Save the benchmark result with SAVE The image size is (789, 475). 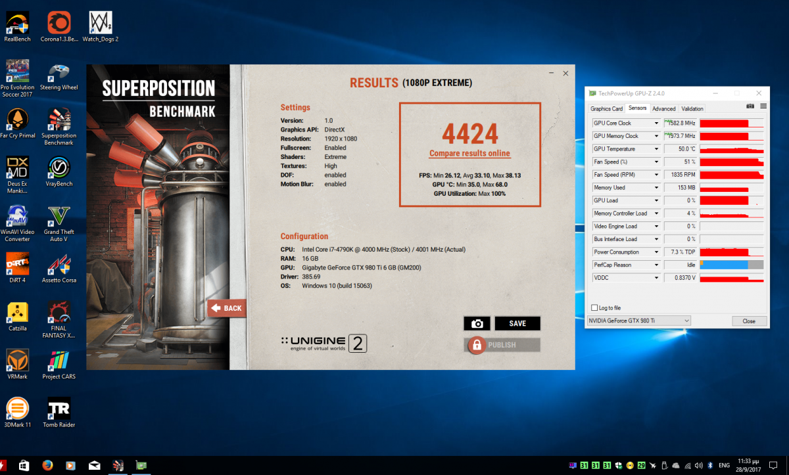(x=517, y=323)
